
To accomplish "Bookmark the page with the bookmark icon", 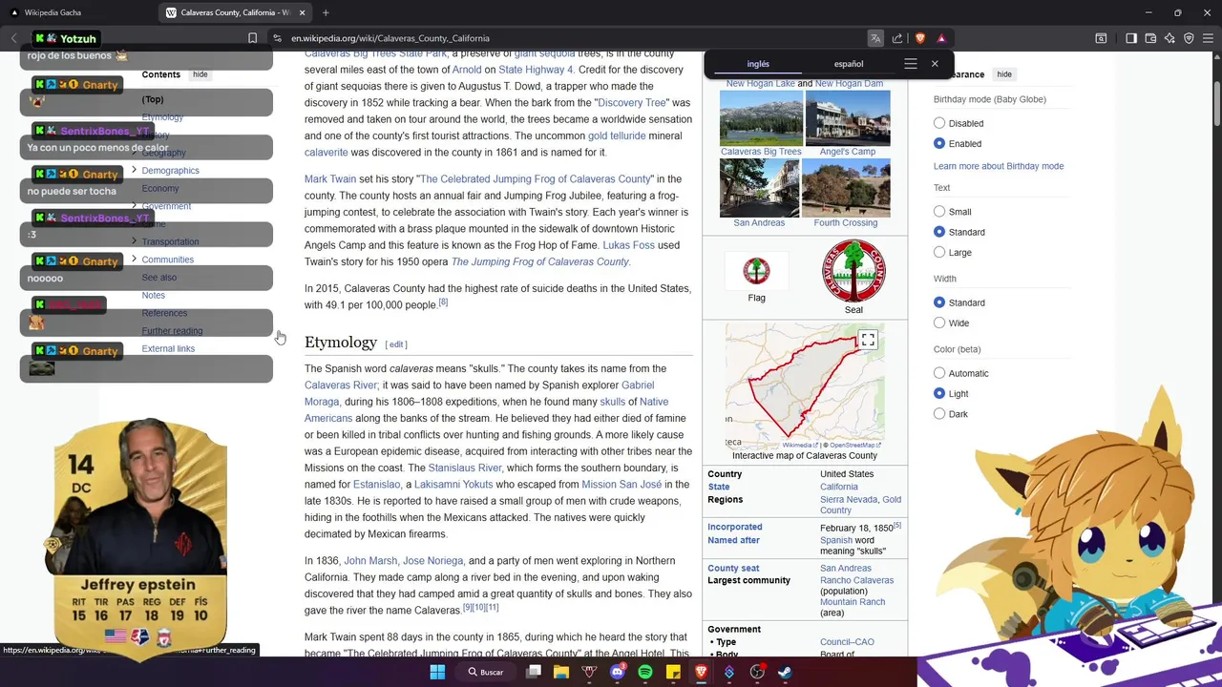I will tap(252, 38).
